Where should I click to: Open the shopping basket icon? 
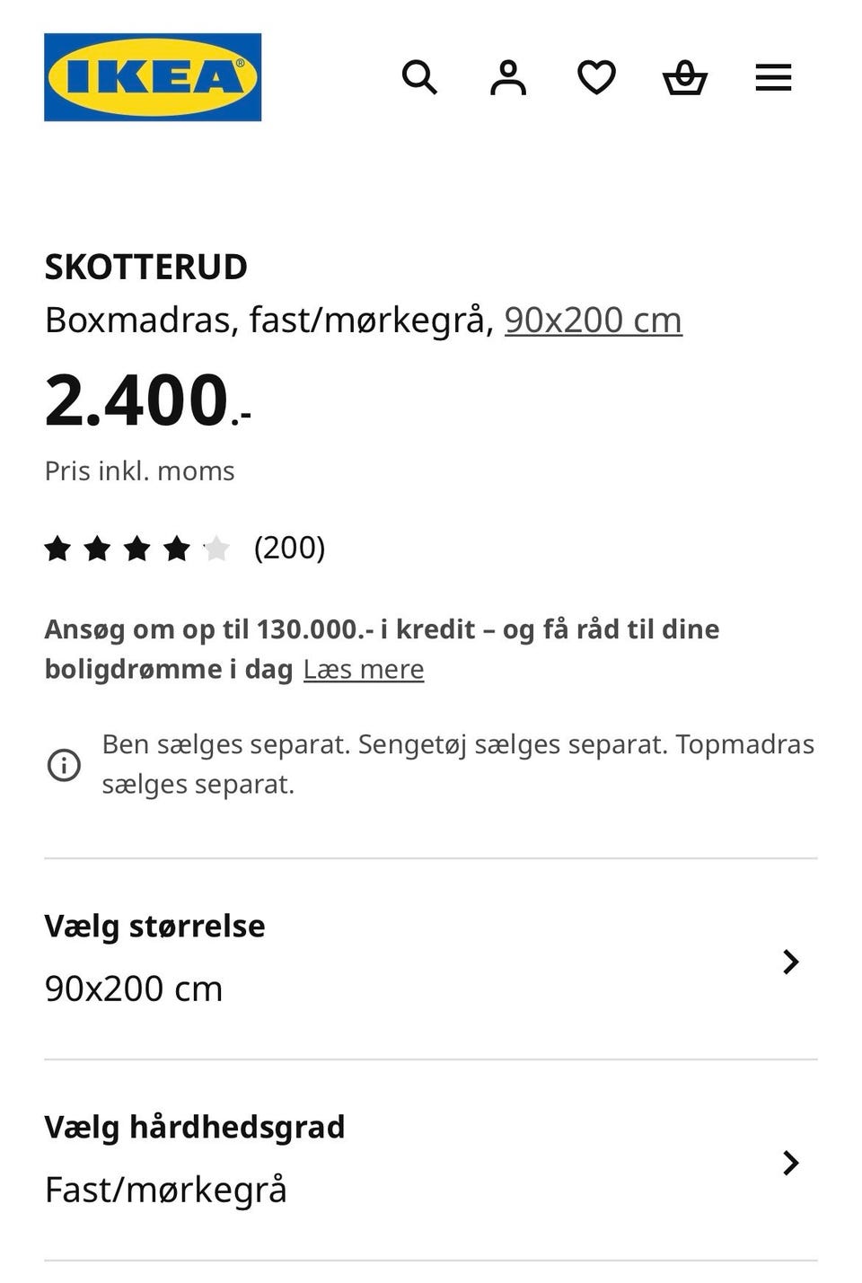[x=685, y=77]
